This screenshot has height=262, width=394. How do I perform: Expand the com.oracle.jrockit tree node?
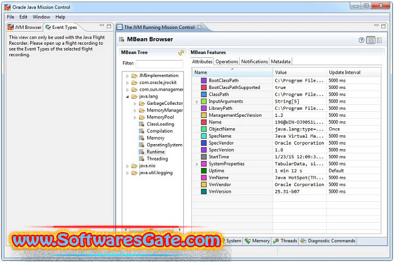pyautogui.click(x=128, y=83)
